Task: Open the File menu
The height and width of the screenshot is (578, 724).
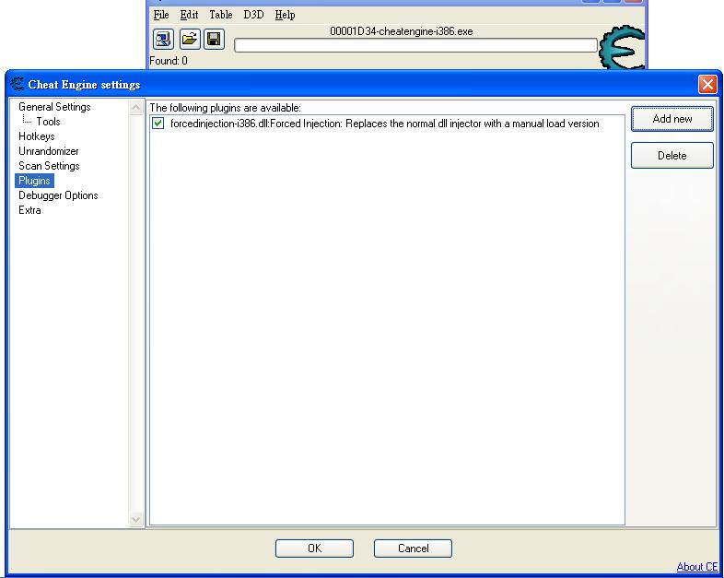Action: [x=161, y=15]
